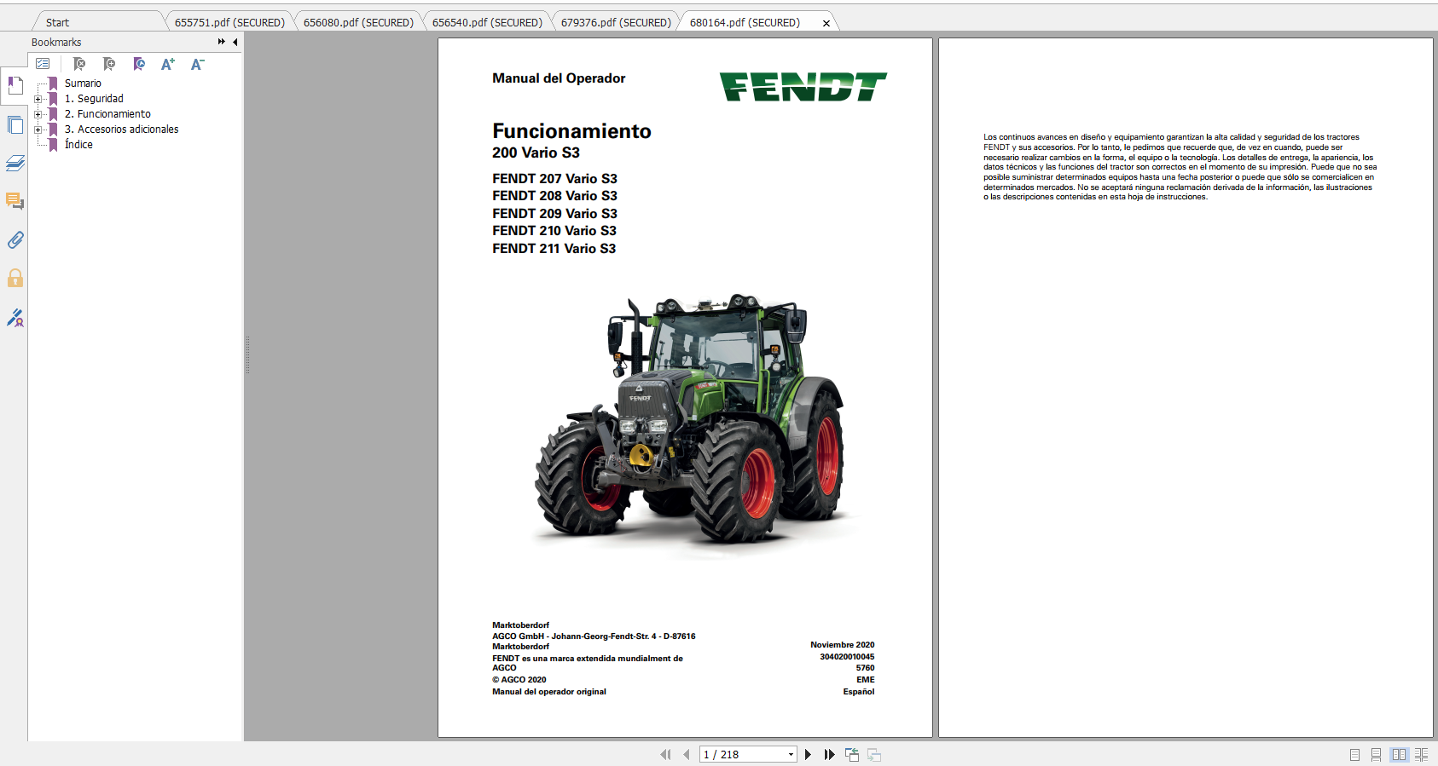Click the next view icon
The height and width of the screenshot is (766, 1438).
click(x=874, y=754)
